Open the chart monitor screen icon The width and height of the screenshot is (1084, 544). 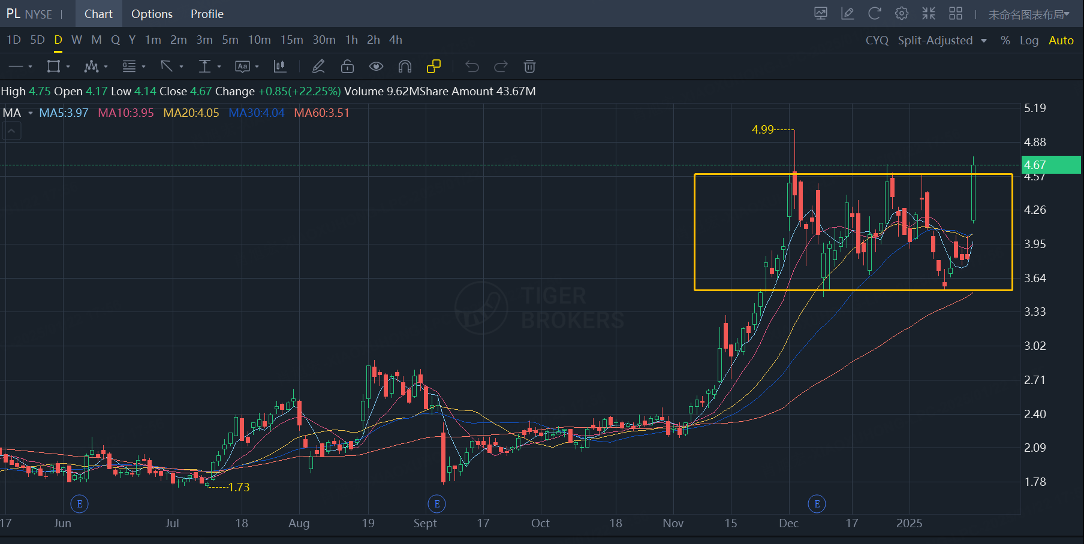click(x=821, y=14)
